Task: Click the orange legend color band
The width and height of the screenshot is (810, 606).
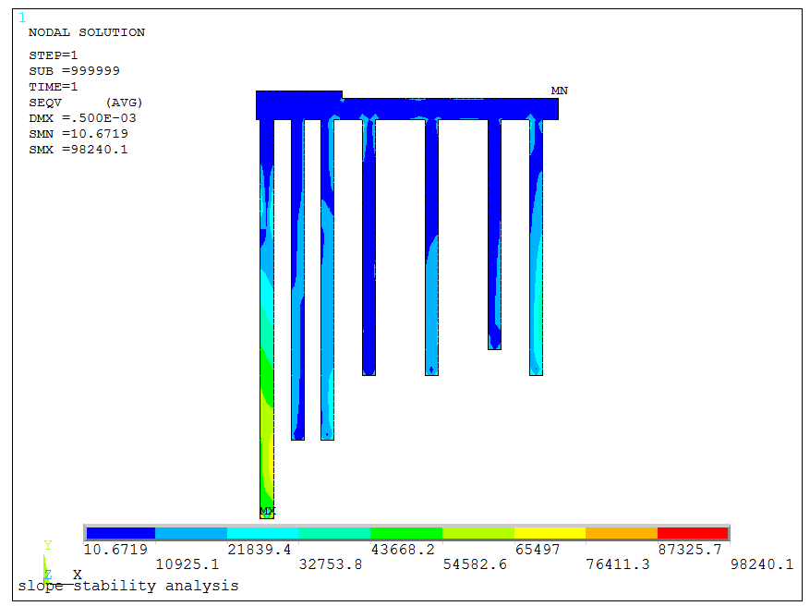Action: click(621, 533)
